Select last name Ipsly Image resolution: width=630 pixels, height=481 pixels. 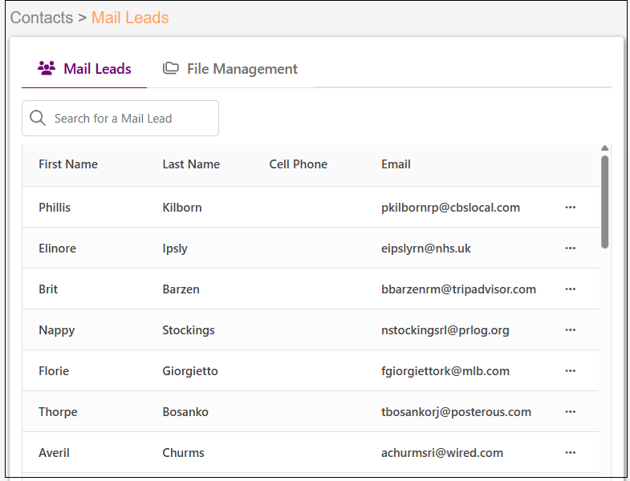(175, 249)
